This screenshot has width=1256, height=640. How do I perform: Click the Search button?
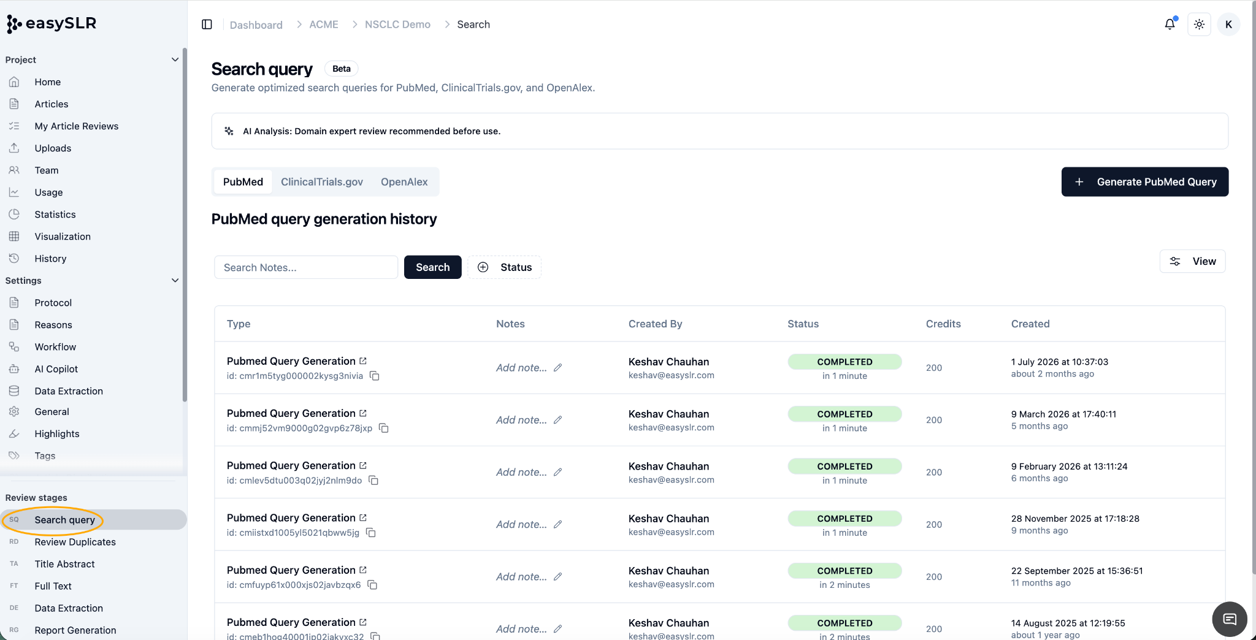point(432,267)
